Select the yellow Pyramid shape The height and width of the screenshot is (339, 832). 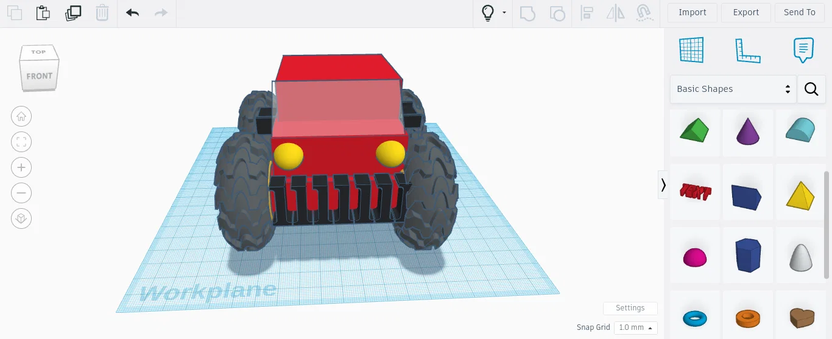(800, 195)
